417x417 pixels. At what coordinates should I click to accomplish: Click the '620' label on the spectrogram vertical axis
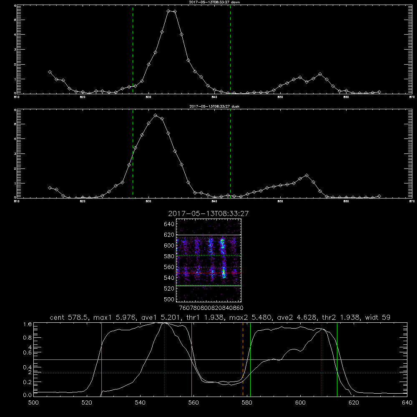169,235
